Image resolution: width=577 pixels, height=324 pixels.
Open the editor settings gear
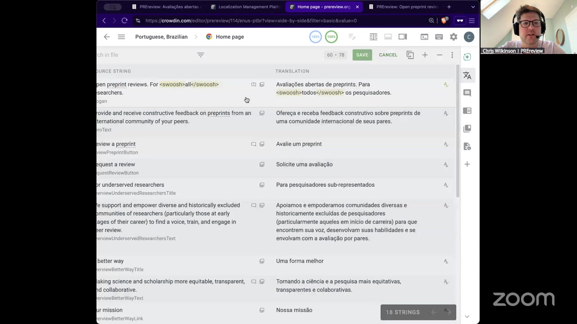(x=453, y=37)
